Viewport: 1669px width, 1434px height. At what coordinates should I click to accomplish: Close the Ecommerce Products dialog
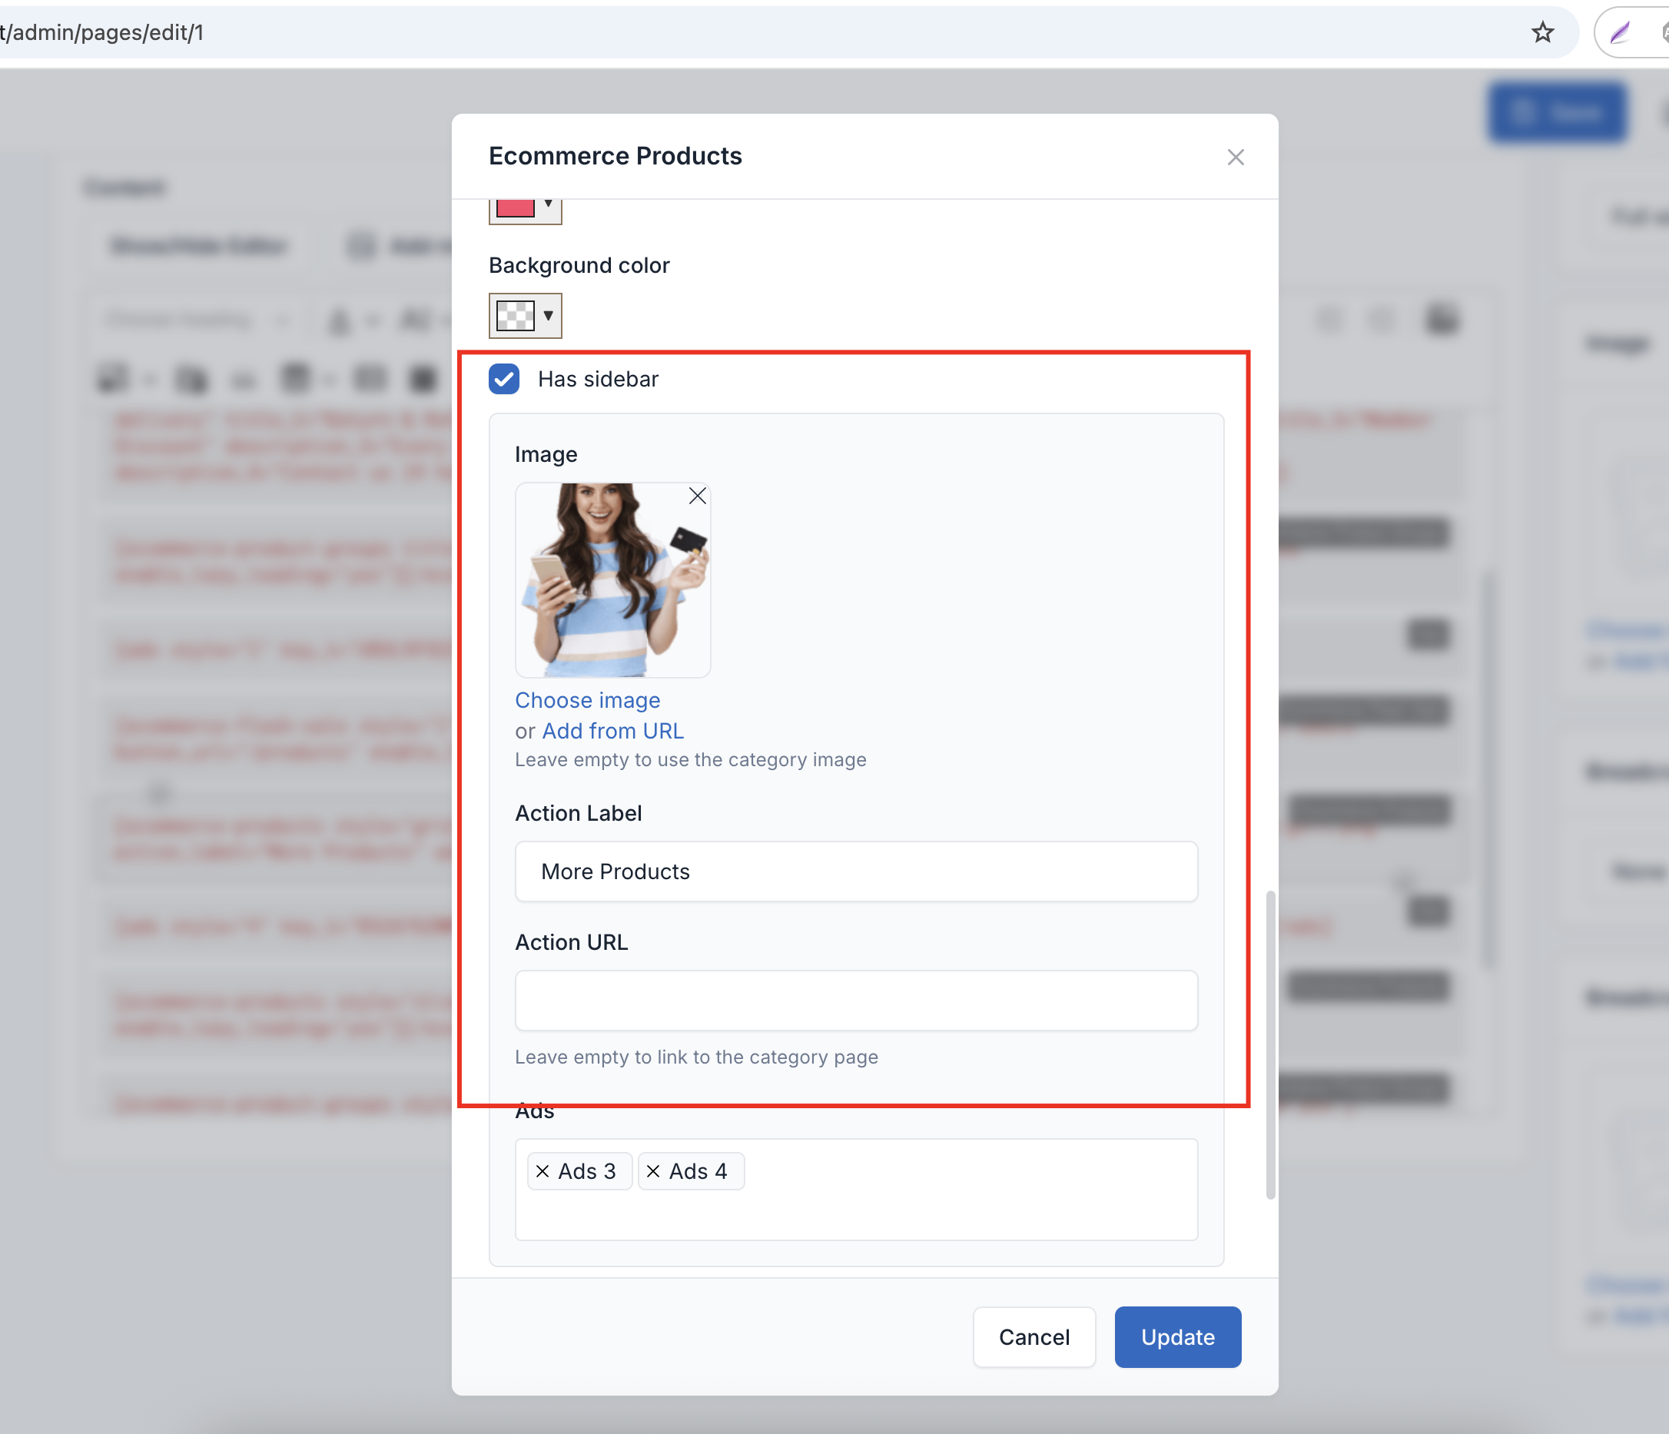coord(1235,157)
